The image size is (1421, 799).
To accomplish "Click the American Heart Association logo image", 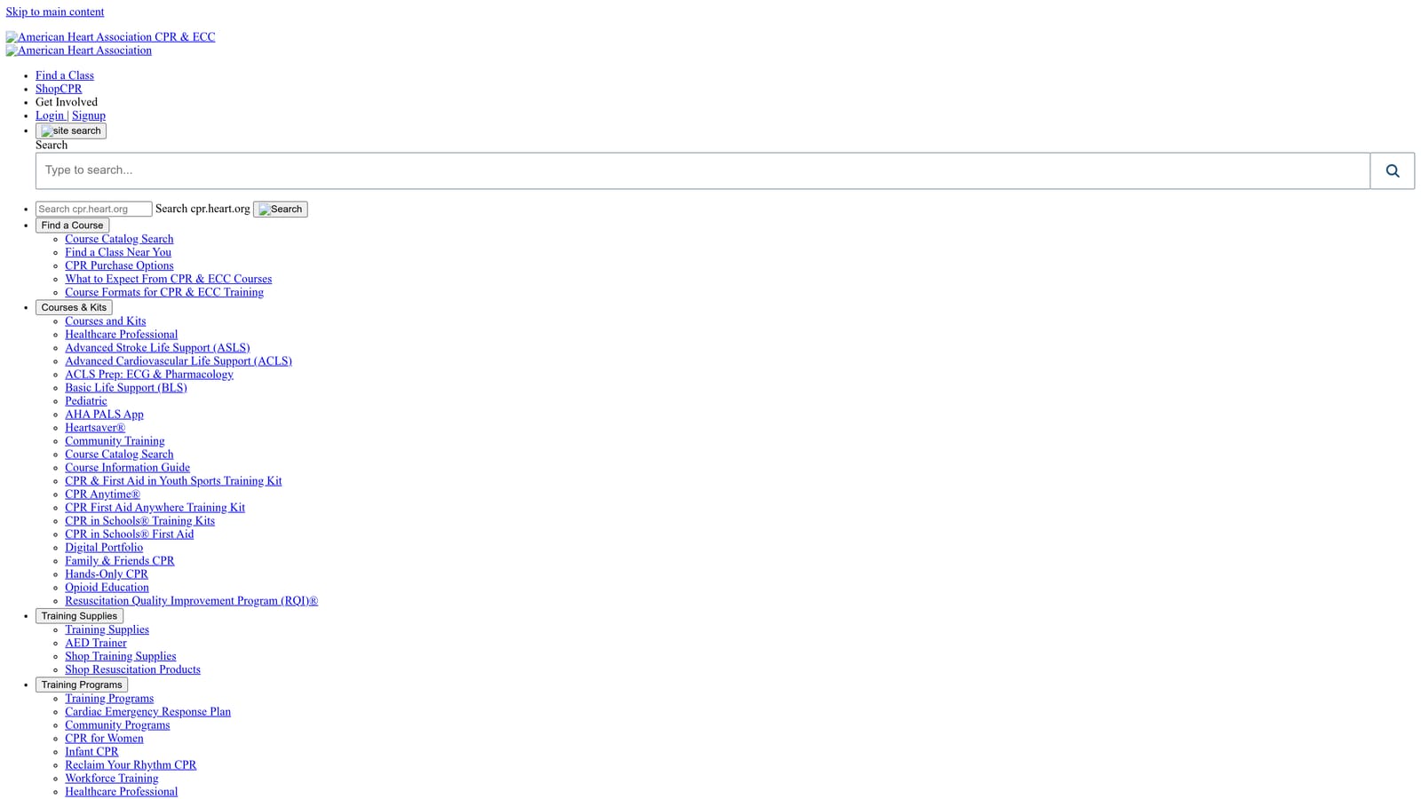I will coord(79,51).
